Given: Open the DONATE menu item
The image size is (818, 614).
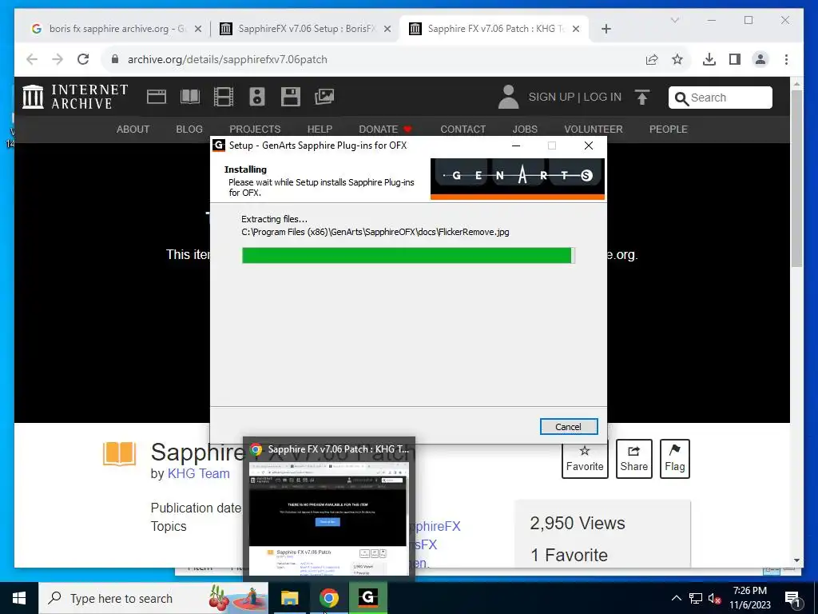Looking at the screenshot, I should tap(385, 129).
